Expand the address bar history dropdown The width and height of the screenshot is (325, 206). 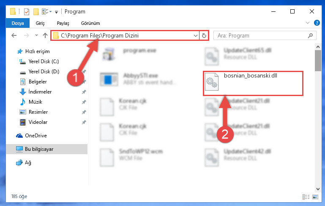[195, 35]
